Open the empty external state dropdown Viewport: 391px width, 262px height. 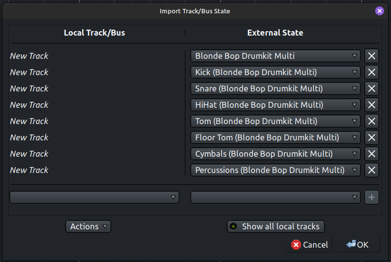tap(275, 197)
